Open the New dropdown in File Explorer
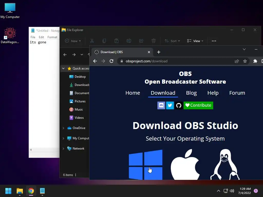Image resolution: width=263 pixels, height=197 pixels. point(73,41)
